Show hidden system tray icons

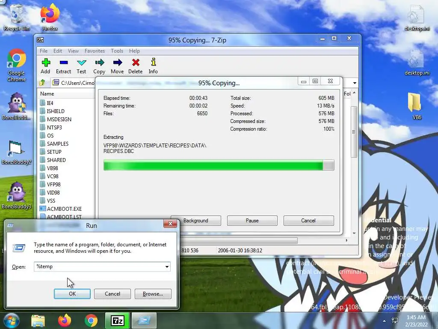coord(385,321)
